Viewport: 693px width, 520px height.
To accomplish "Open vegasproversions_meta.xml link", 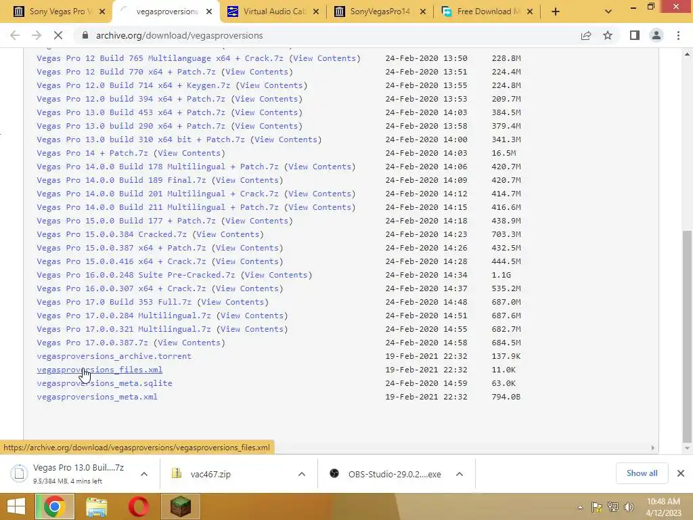I will pyautogui.click(x=97, y=397).
